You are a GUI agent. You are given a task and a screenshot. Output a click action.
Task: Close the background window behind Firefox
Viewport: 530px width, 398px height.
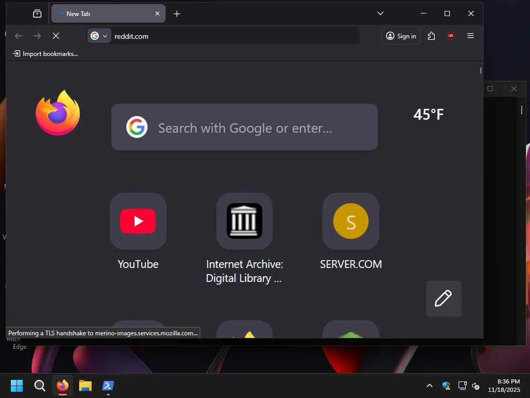click(x=514, y=89)
